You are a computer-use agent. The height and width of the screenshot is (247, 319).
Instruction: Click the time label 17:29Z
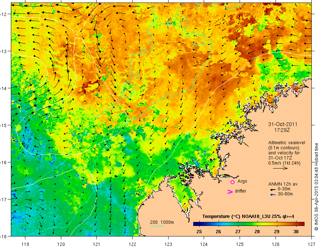282,130
